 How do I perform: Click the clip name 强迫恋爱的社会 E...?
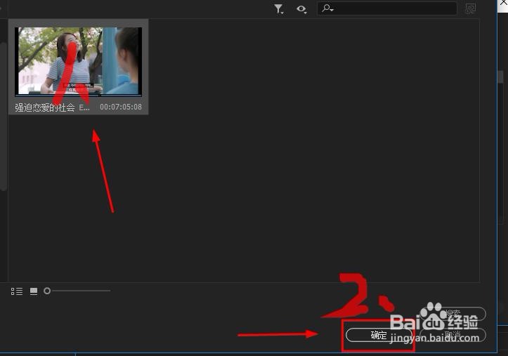coord(52,107)
